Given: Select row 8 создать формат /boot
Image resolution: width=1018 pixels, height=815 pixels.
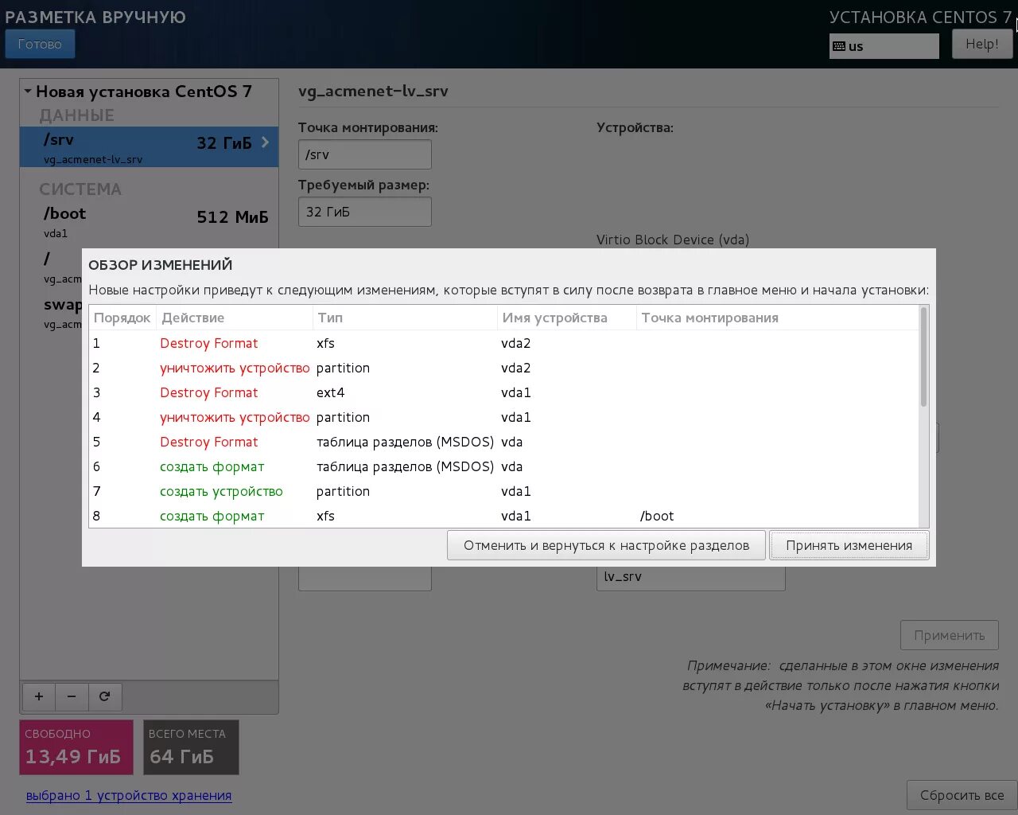Looking at the screenshot, I should tap(503, 516).
